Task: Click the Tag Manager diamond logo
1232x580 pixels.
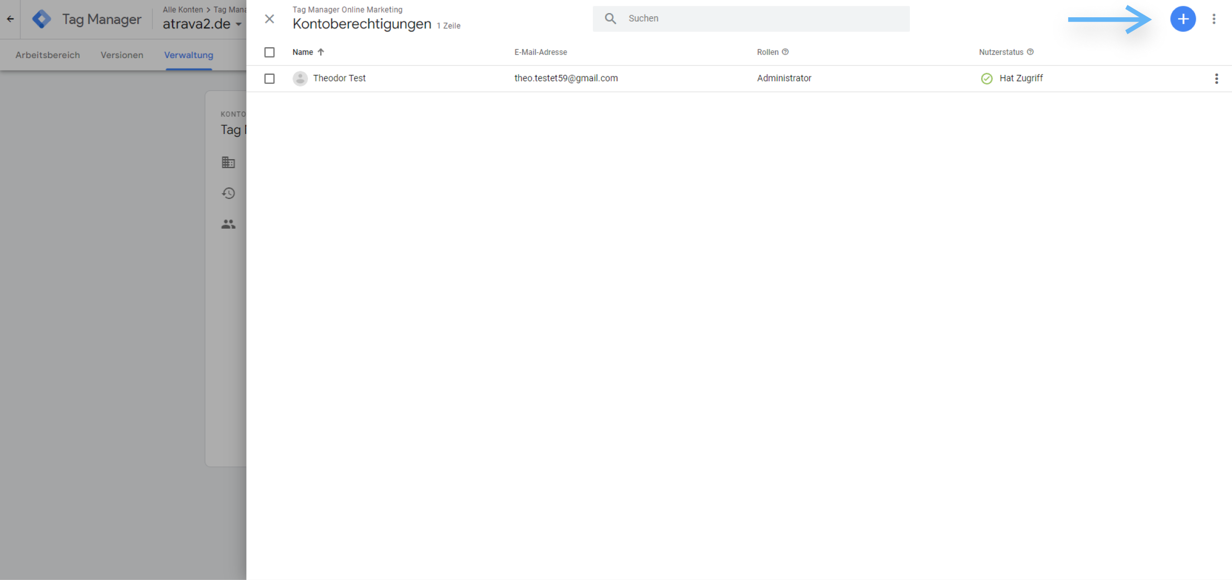Action: pos(41,19)
